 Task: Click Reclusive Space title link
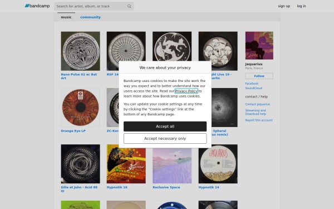pos(166,187)
